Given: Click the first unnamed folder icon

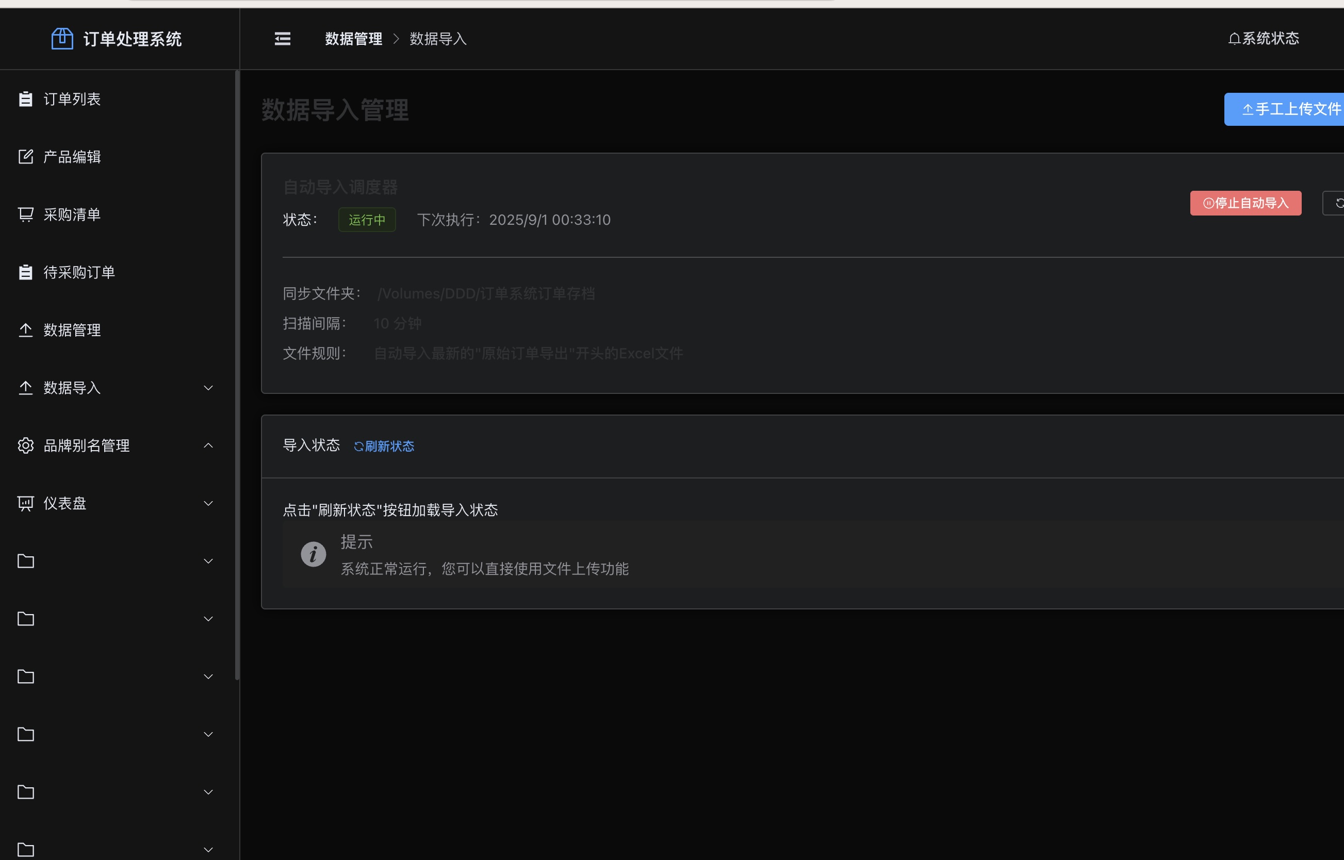Looking at the screenshot, I should click(26, 561).
